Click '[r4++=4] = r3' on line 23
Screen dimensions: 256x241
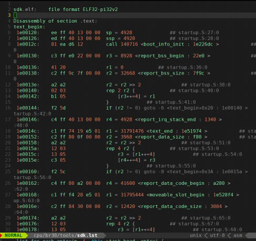[136, 160]
